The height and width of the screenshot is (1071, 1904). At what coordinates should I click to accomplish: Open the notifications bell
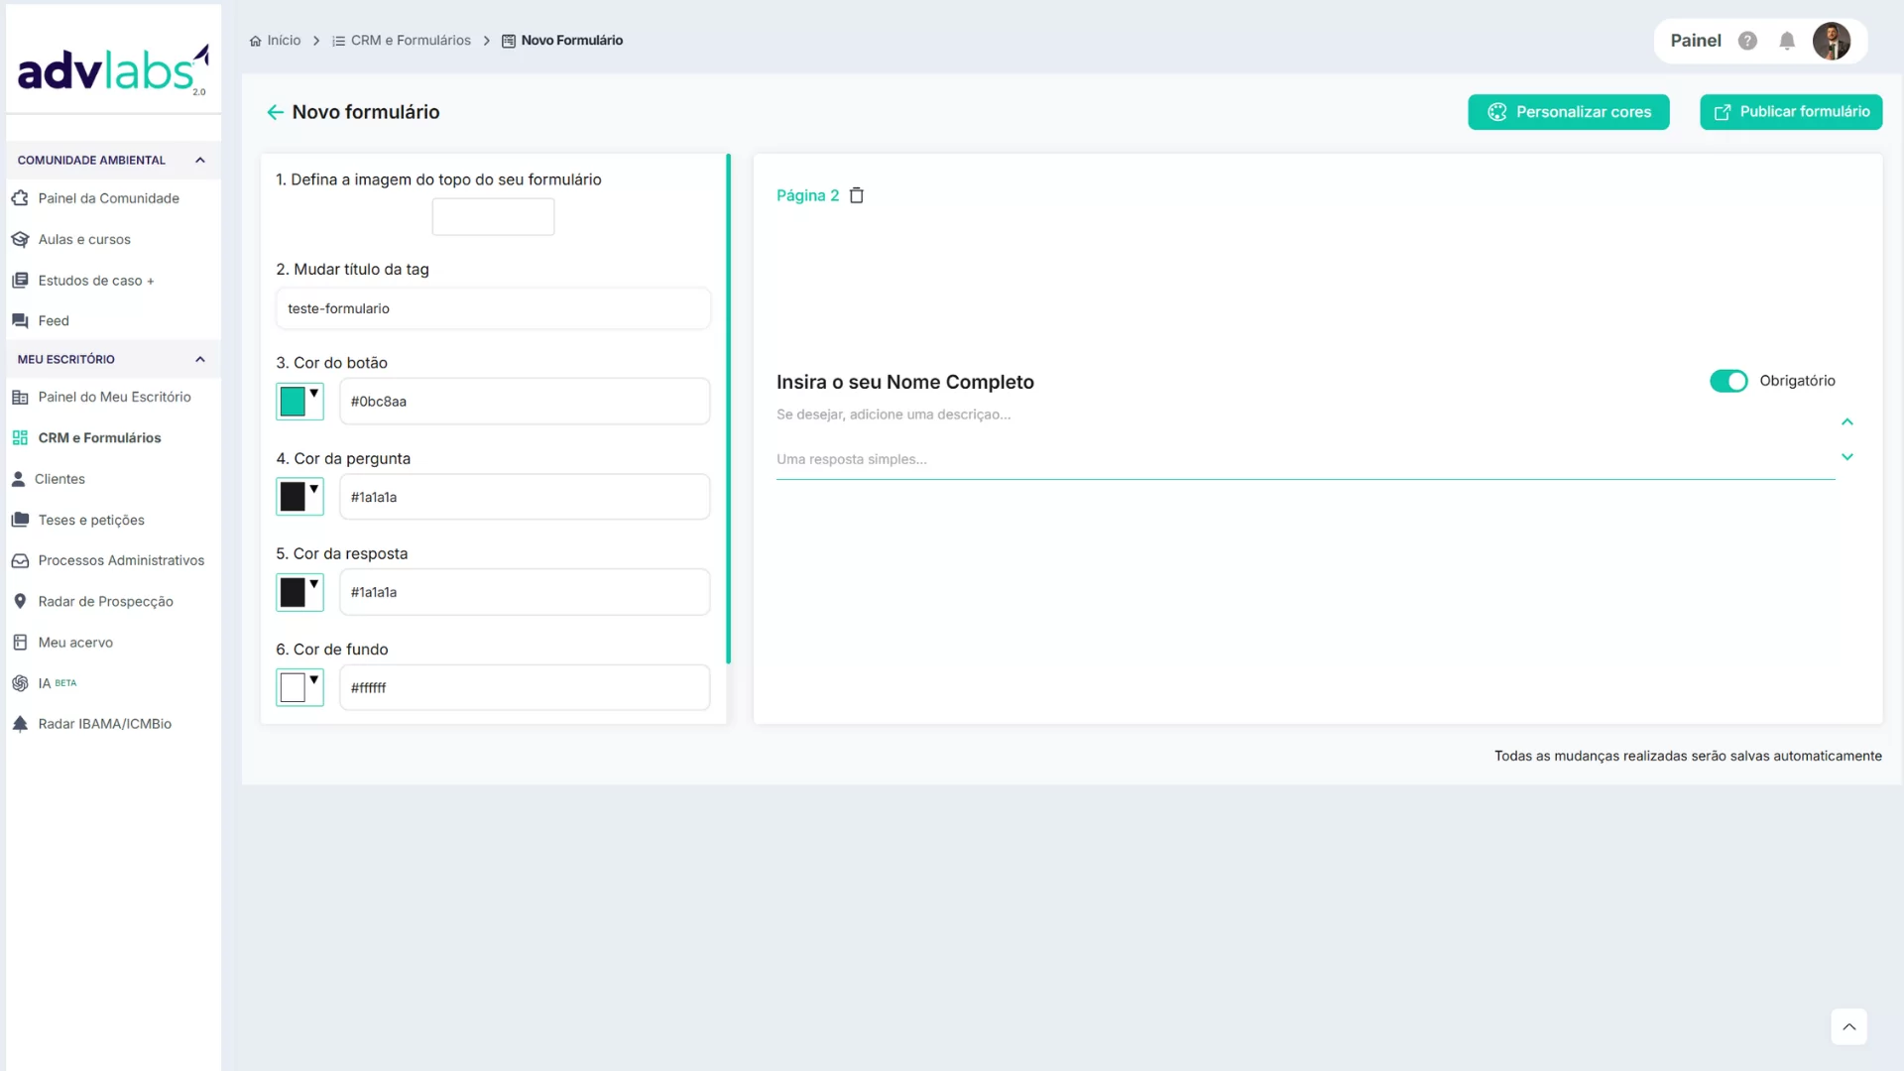(1787, 41)
